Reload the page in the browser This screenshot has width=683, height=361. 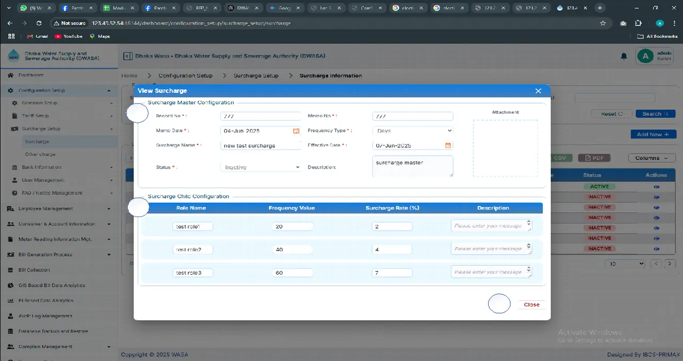point(39,23)
